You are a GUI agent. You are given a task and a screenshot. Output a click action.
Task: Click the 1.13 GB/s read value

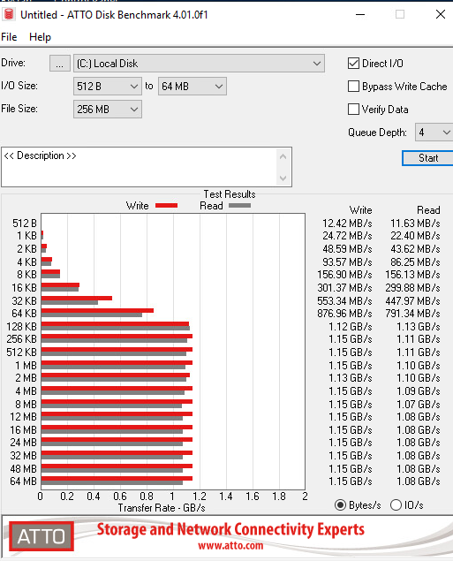[x=418, y=327]
